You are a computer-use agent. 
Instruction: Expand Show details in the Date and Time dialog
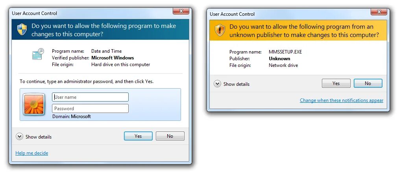click(33, 137)
